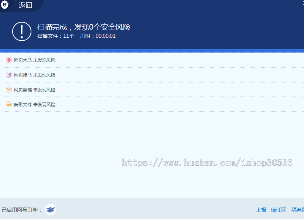
Task: Click the 网页挂马 category icon
Action: pyautogui.click(x=9, y=74)
